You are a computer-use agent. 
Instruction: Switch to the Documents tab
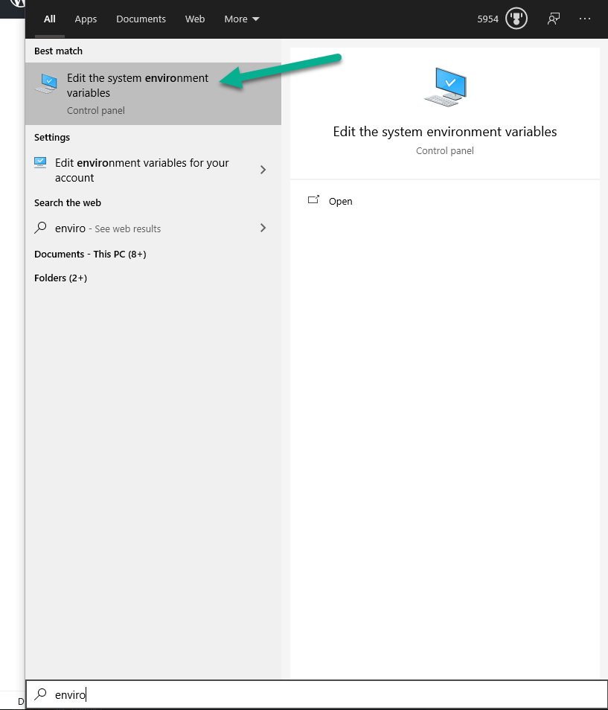[x=141, y=19]
